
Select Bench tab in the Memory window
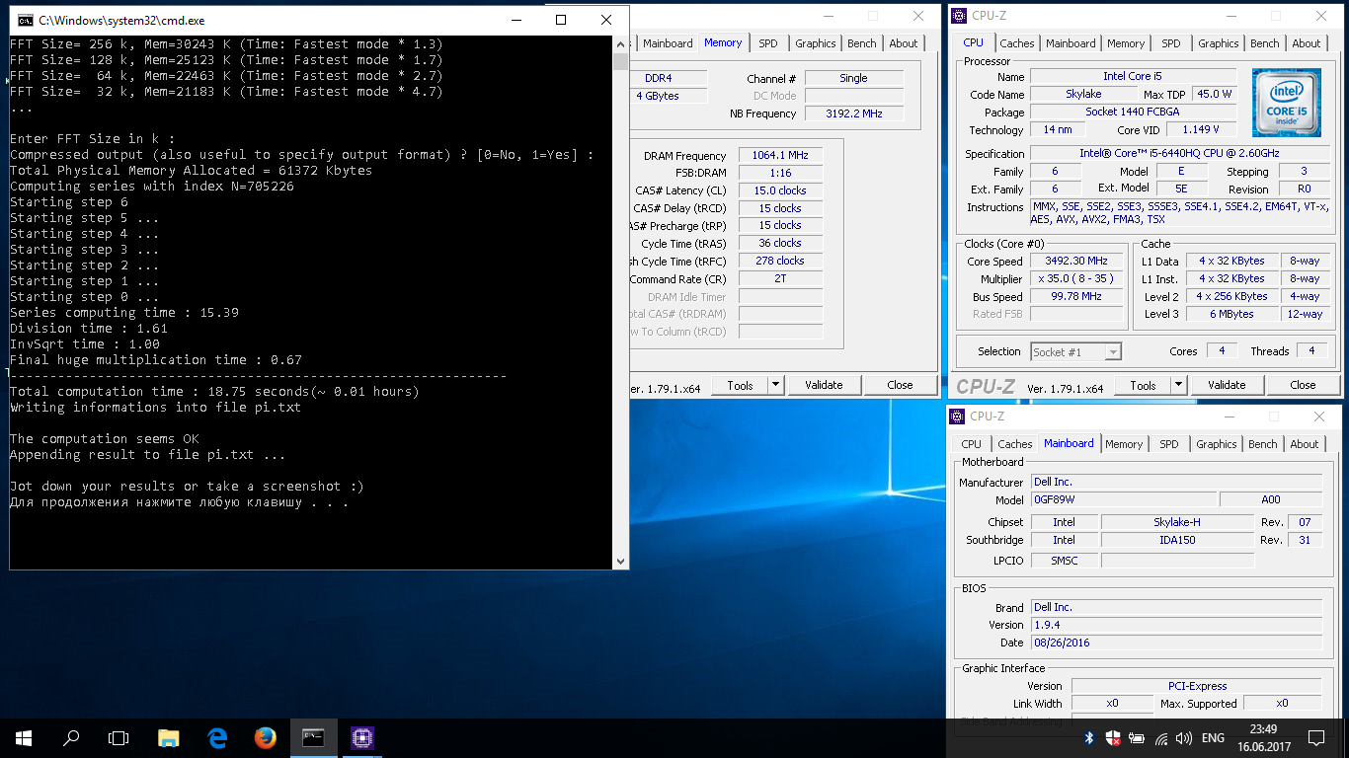pyautogui.click(x=862, y=43)
